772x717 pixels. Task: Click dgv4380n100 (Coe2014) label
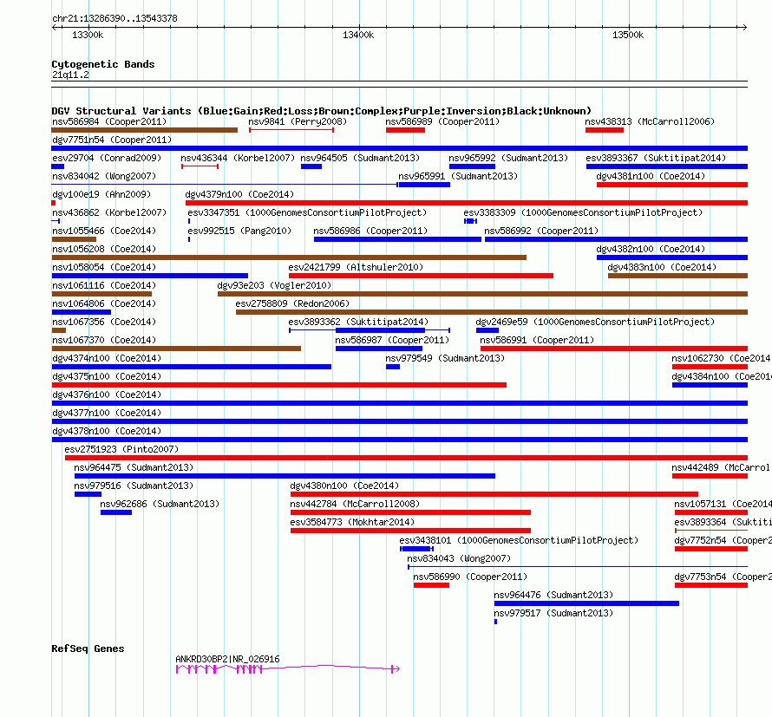click(x=344, y=486)
